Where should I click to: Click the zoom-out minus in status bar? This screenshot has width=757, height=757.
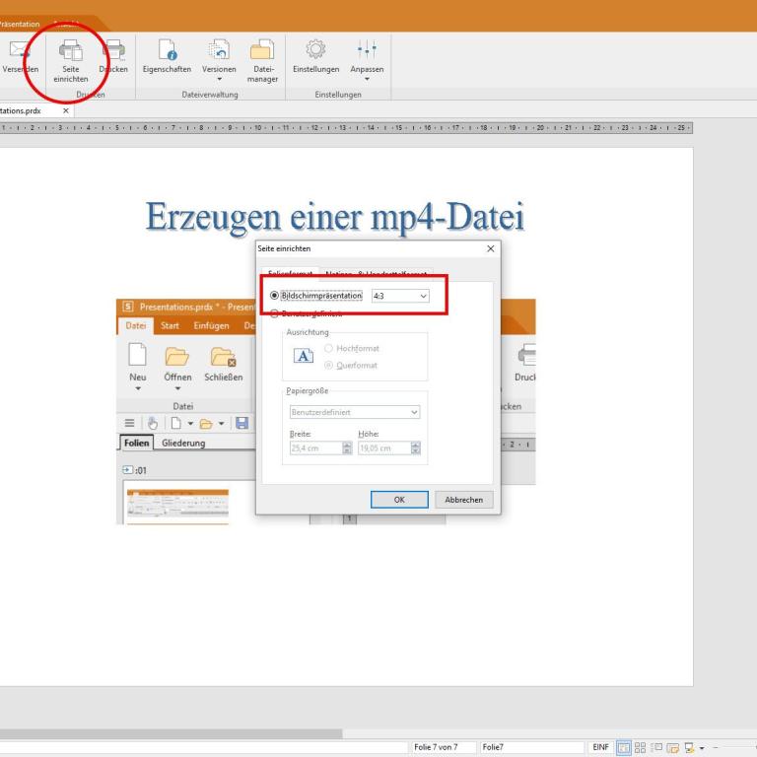[x=717, y=748]
